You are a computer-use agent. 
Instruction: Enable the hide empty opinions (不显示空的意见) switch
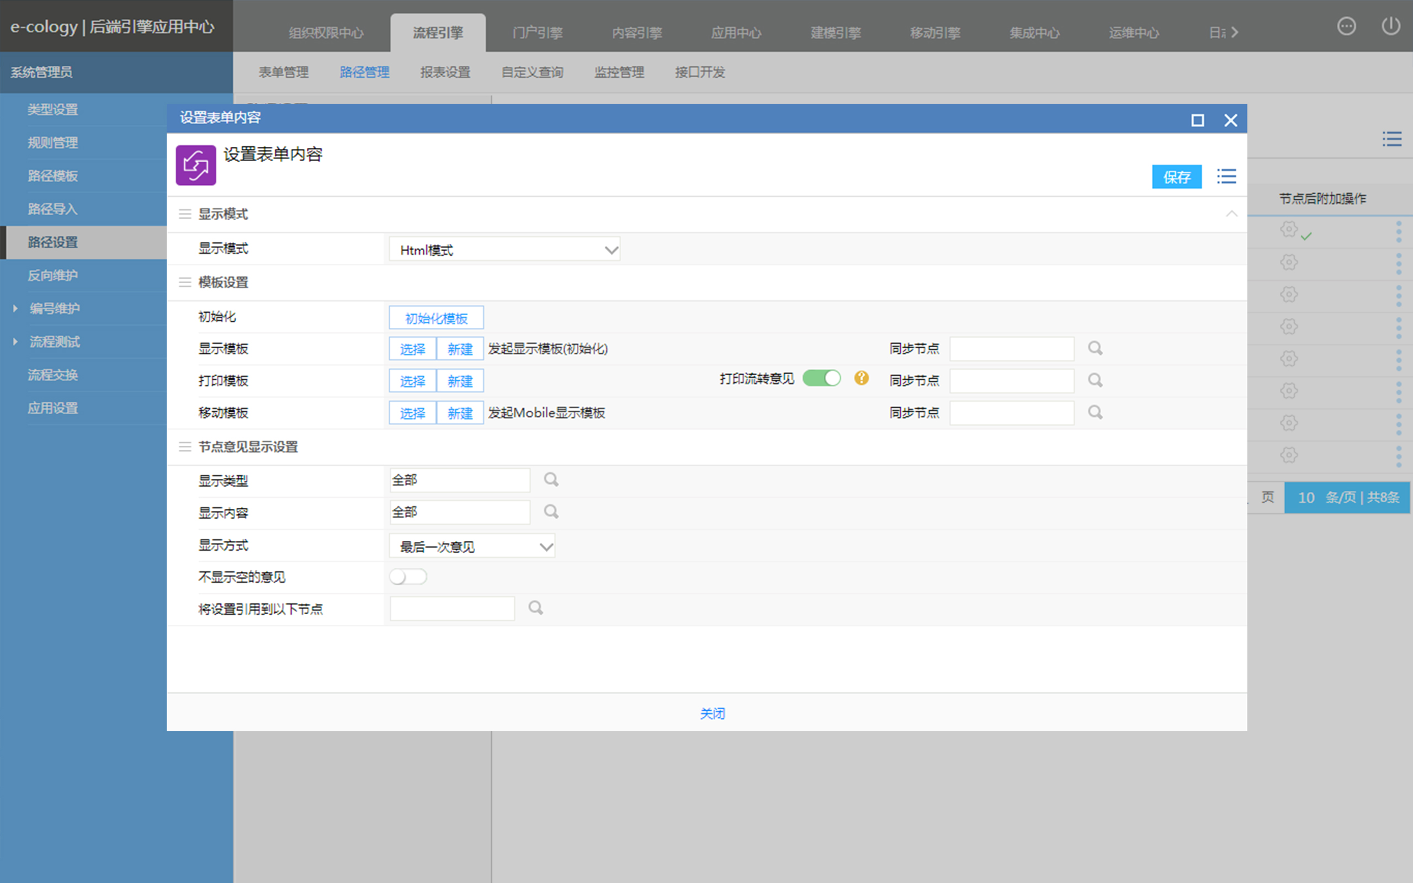point(408,577)
